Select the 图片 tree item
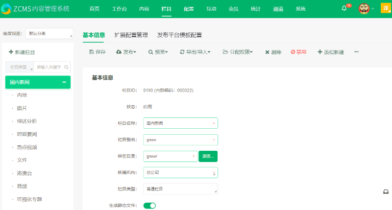392x210 pixels. coord(22,108)
